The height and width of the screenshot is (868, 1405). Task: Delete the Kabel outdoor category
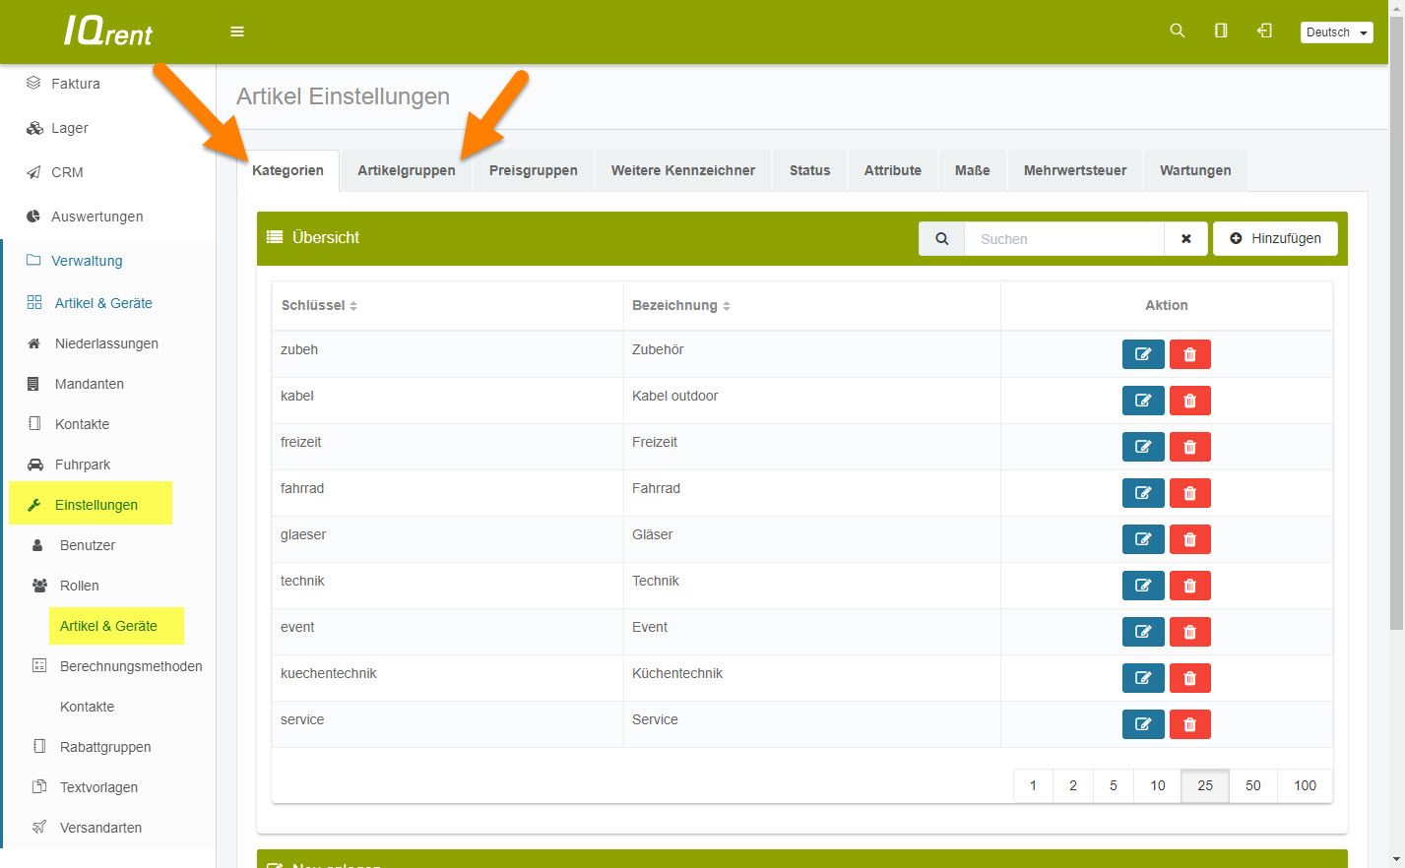(1189, 401)
